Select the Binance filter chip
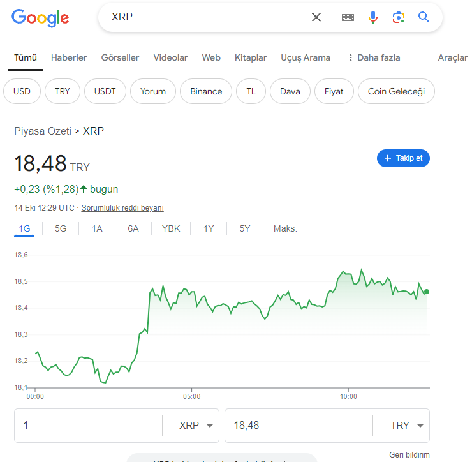The height and width of the screenshot is (462, 472). [206, 91]
